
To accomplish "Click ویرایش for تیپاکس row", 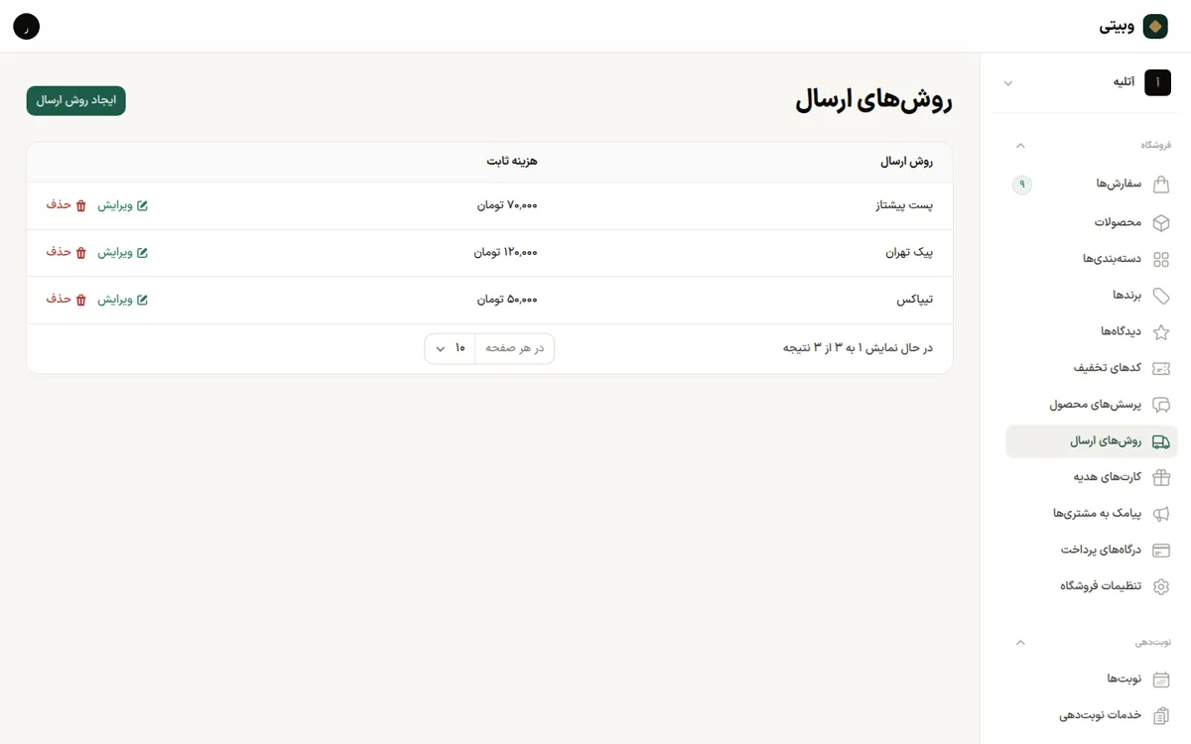I will 122,300.
